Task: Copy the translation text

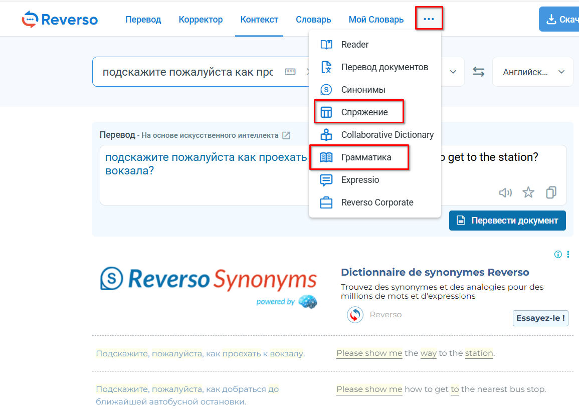Action: point(551,192)
